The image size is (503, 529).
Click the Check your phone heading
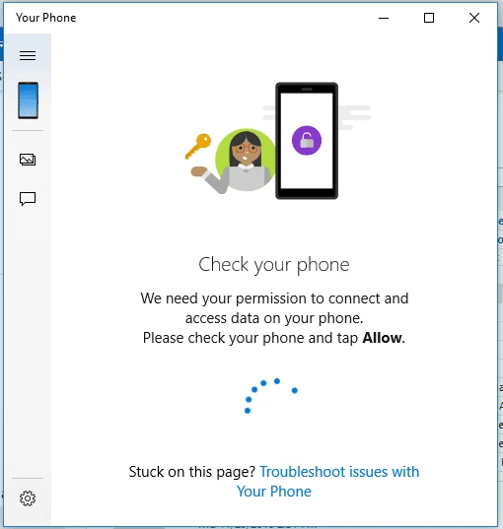(274, 264)
